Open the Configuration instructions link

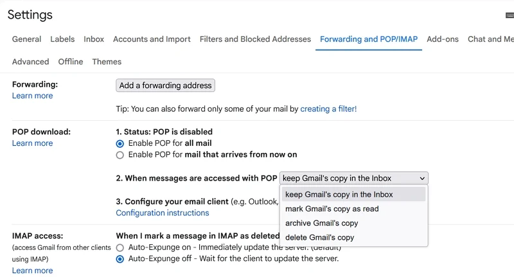pos(162,213)
